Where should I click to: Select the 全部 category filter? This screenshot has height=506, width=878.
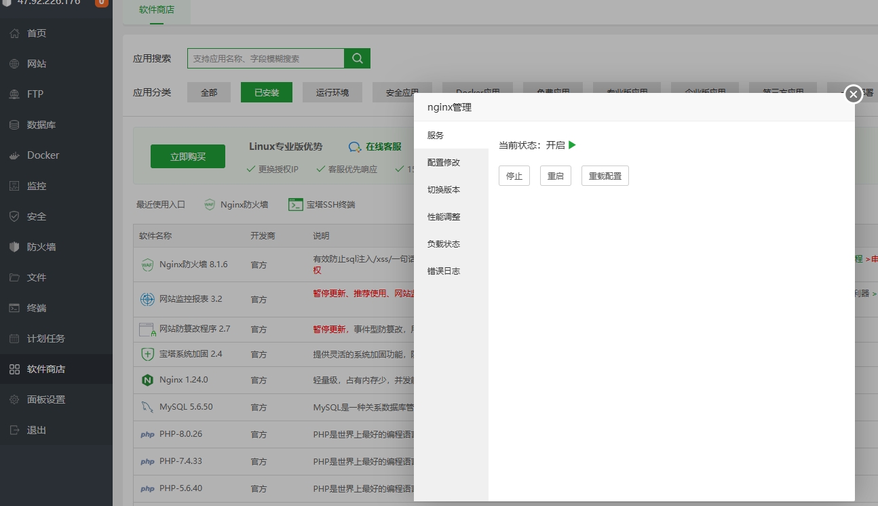209,92
